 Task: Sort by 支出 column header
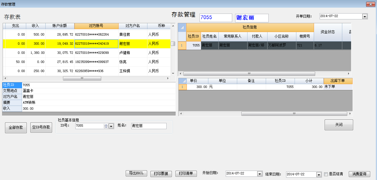(16, 26)
